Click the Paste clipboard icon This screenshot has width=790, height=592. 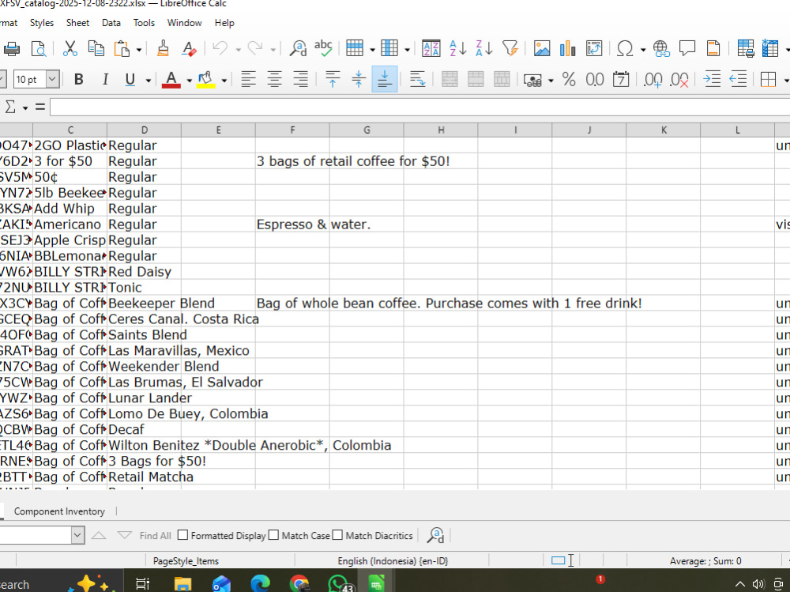tap(122, 49)
